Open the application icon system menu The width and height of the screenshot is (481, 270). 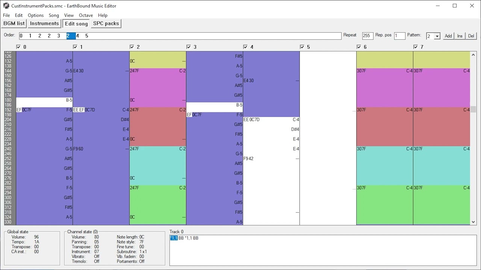coord(6,6)
